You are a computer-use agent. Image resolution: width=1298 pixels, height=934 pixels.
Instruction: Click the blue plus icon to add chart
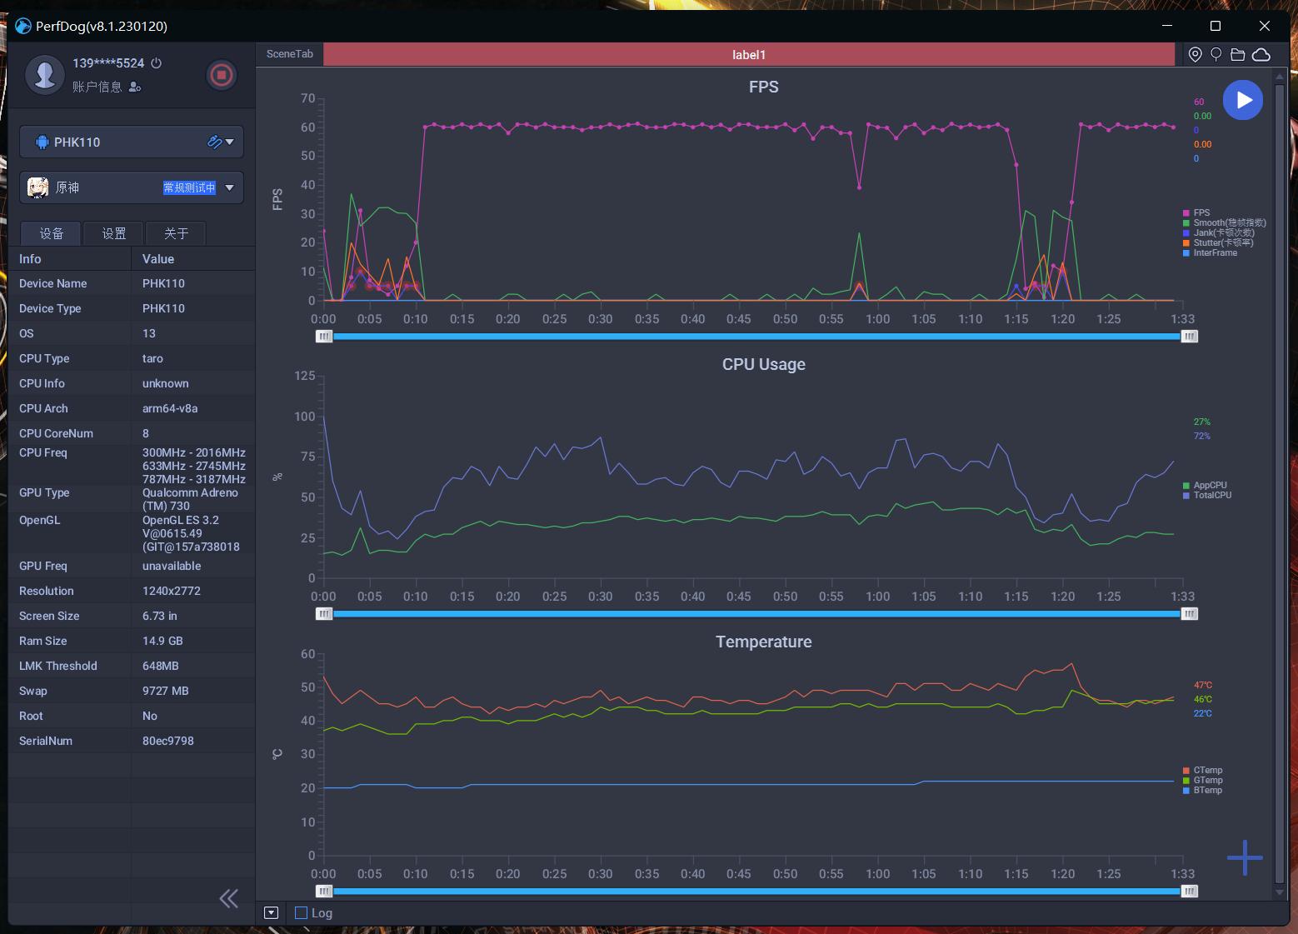coord(1245,857)
